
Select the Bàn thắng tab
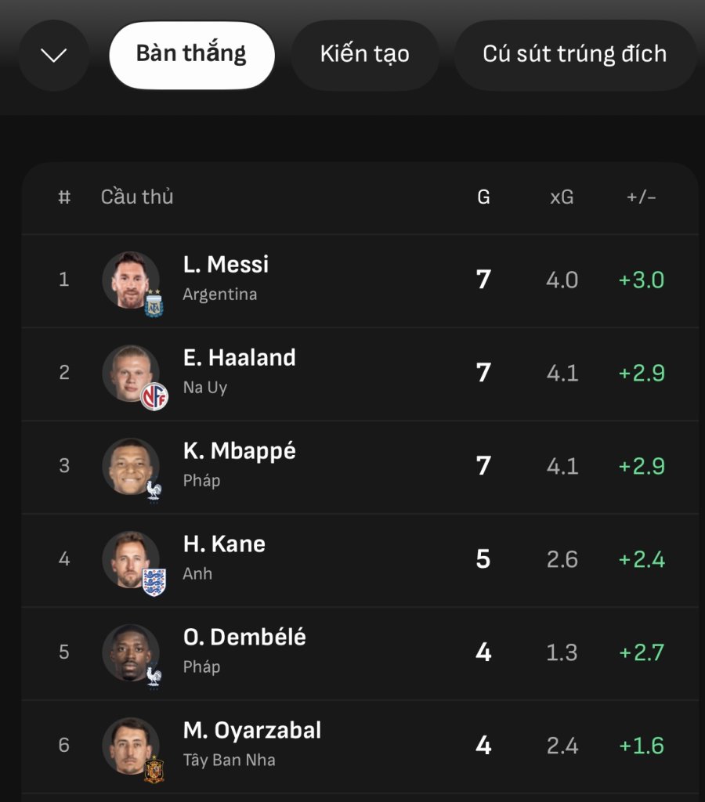click(192, 55)
